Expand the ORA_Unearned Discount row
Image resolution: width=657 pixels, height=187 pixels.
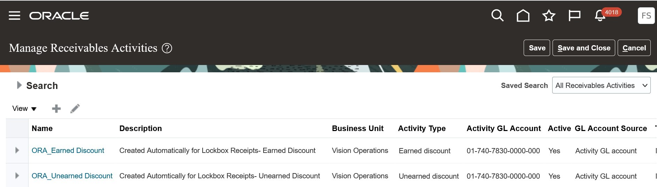coord(17,176)
